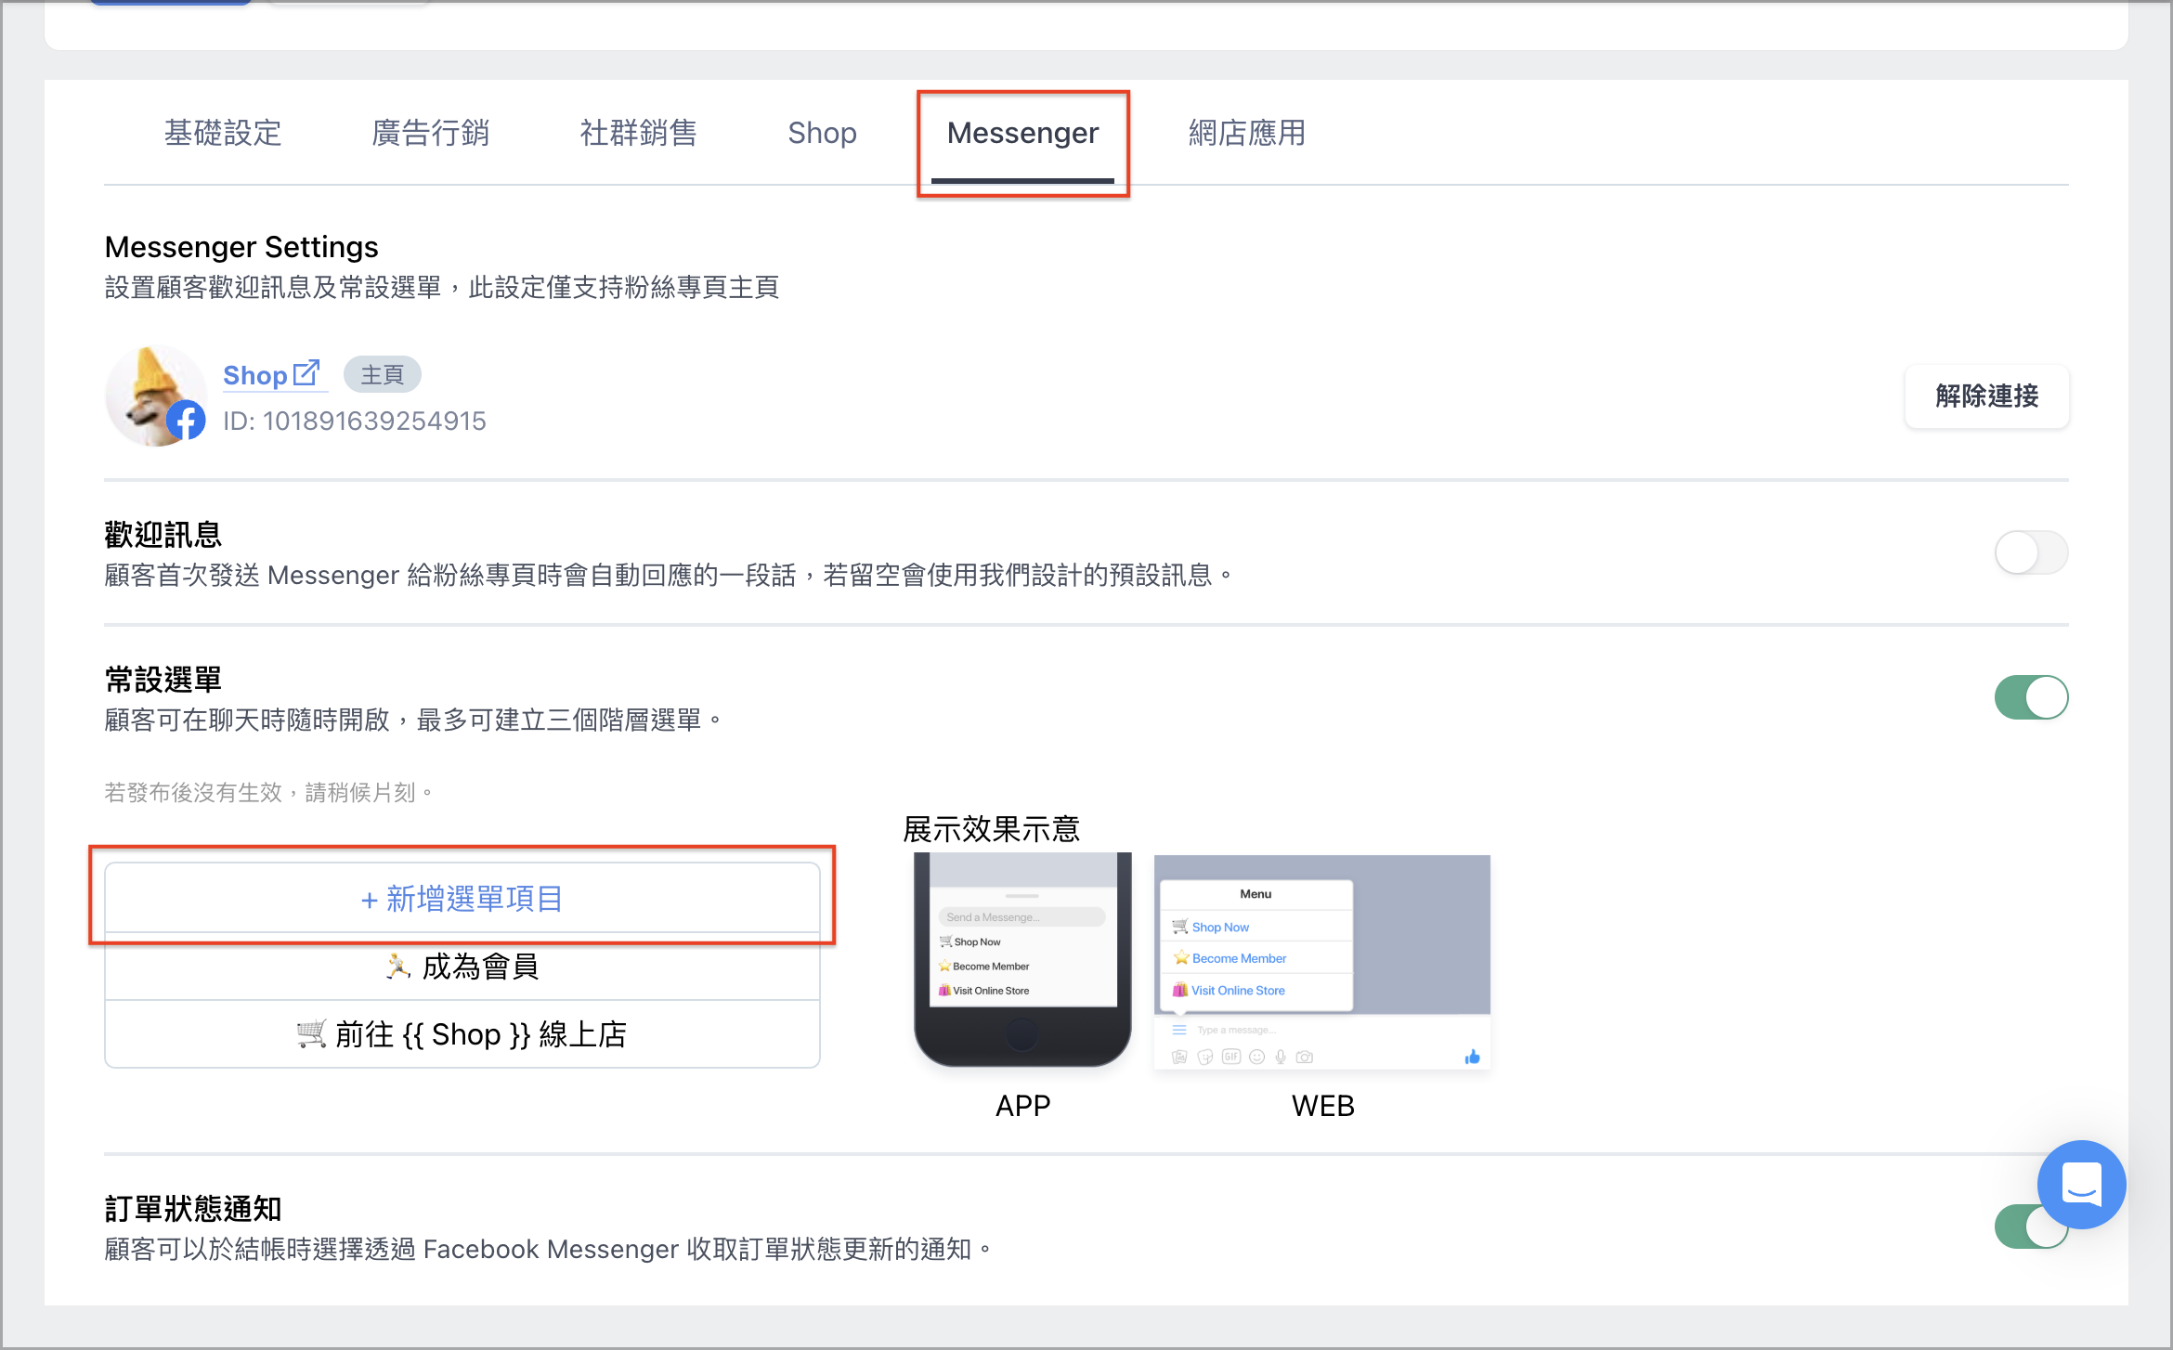
Task: Click the thumbs-up icon in the WEB preview
Action: coord(1472,1057)
